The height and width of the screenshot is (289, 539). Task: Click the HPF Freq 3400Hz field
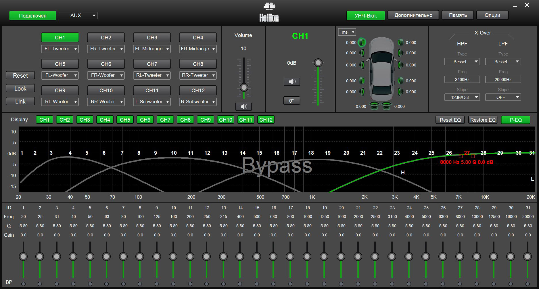coord(462,79)
